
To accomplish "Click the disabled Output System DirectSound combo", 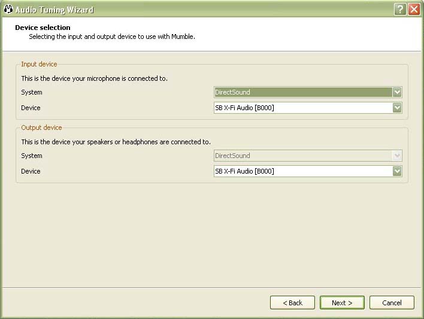I will coord(308,156).
